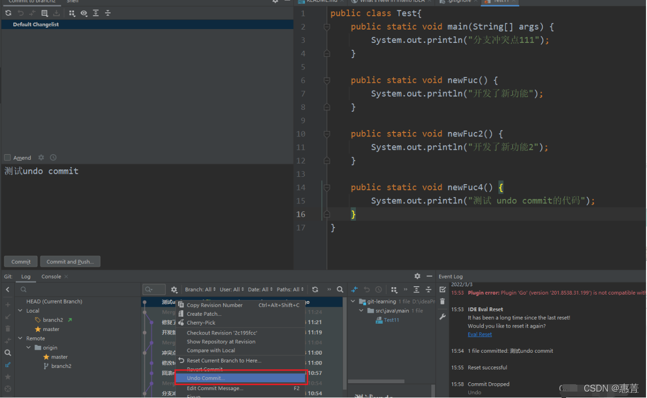Image resolution: width=647 pixels, height=398 pixels.
Task: Follow the Eval Reset link
Action: tap(480, 334)
